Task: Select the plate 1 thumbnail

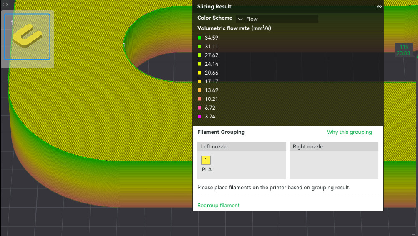Action: point(27,37)
